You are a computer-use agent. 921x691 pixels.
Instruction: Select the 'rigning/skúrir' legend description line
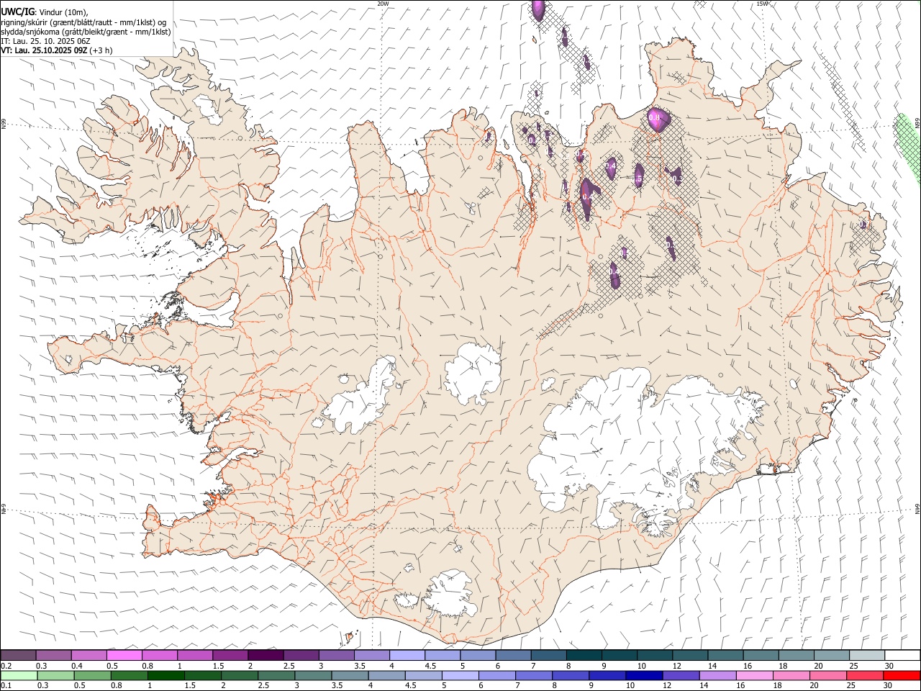click(85, 22)
